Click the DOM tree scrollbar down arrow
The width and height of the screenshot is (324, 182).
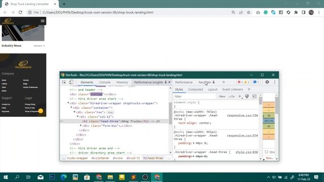pyautogui.click(x=171, y=153)
